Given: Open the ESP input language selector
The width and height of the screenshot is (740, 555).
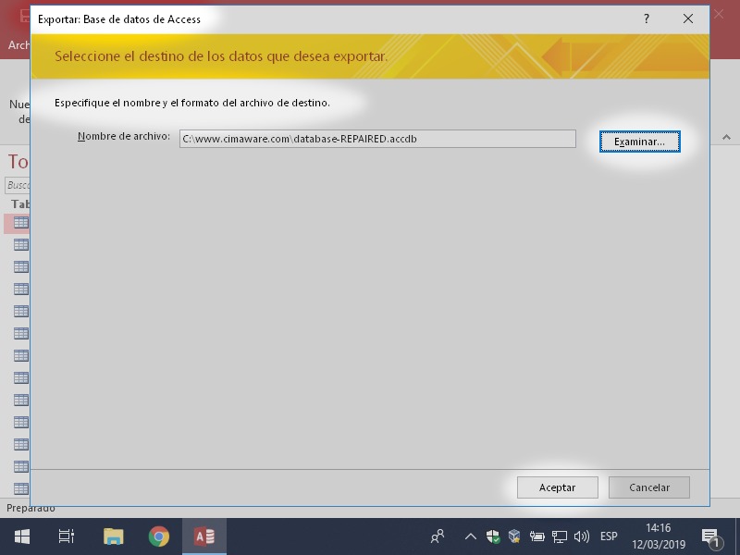Looking at the screenshot, I should coord(609,536).
